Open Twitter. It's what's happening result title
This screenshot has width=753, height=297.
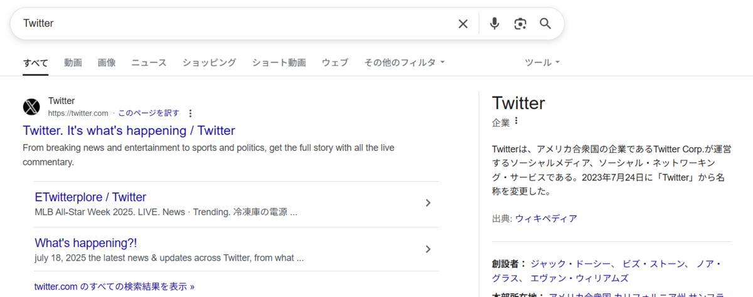coord(129,130)
